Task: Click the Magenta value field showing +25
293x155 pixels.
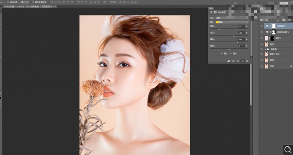Action: click(241, 33)
